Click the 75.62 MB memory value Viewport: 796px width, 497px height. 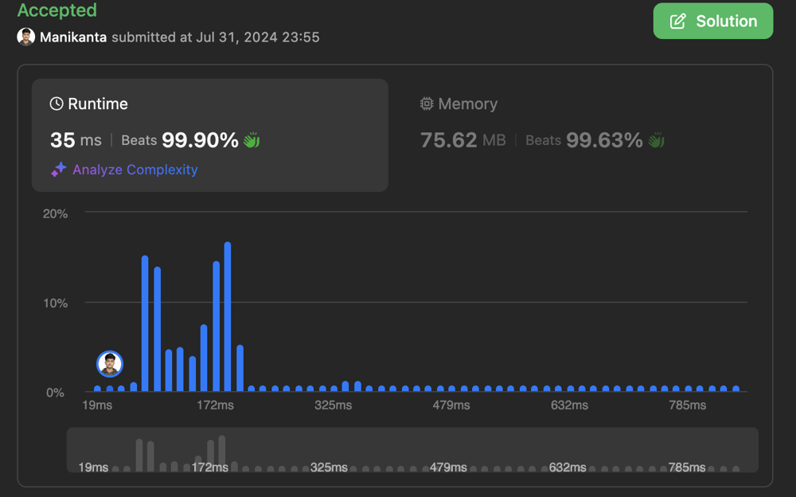click(462, 140)
